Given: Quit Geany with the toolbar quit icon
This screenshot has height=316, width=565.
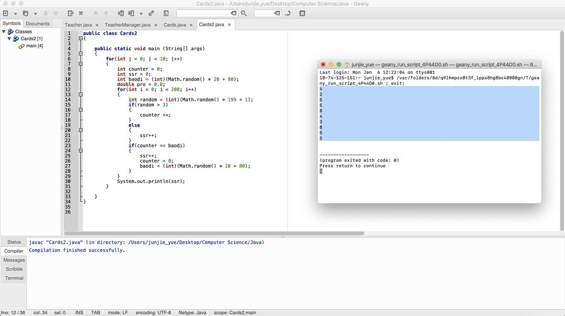Looking at the screenshot, I should click(x=302, y=13).
